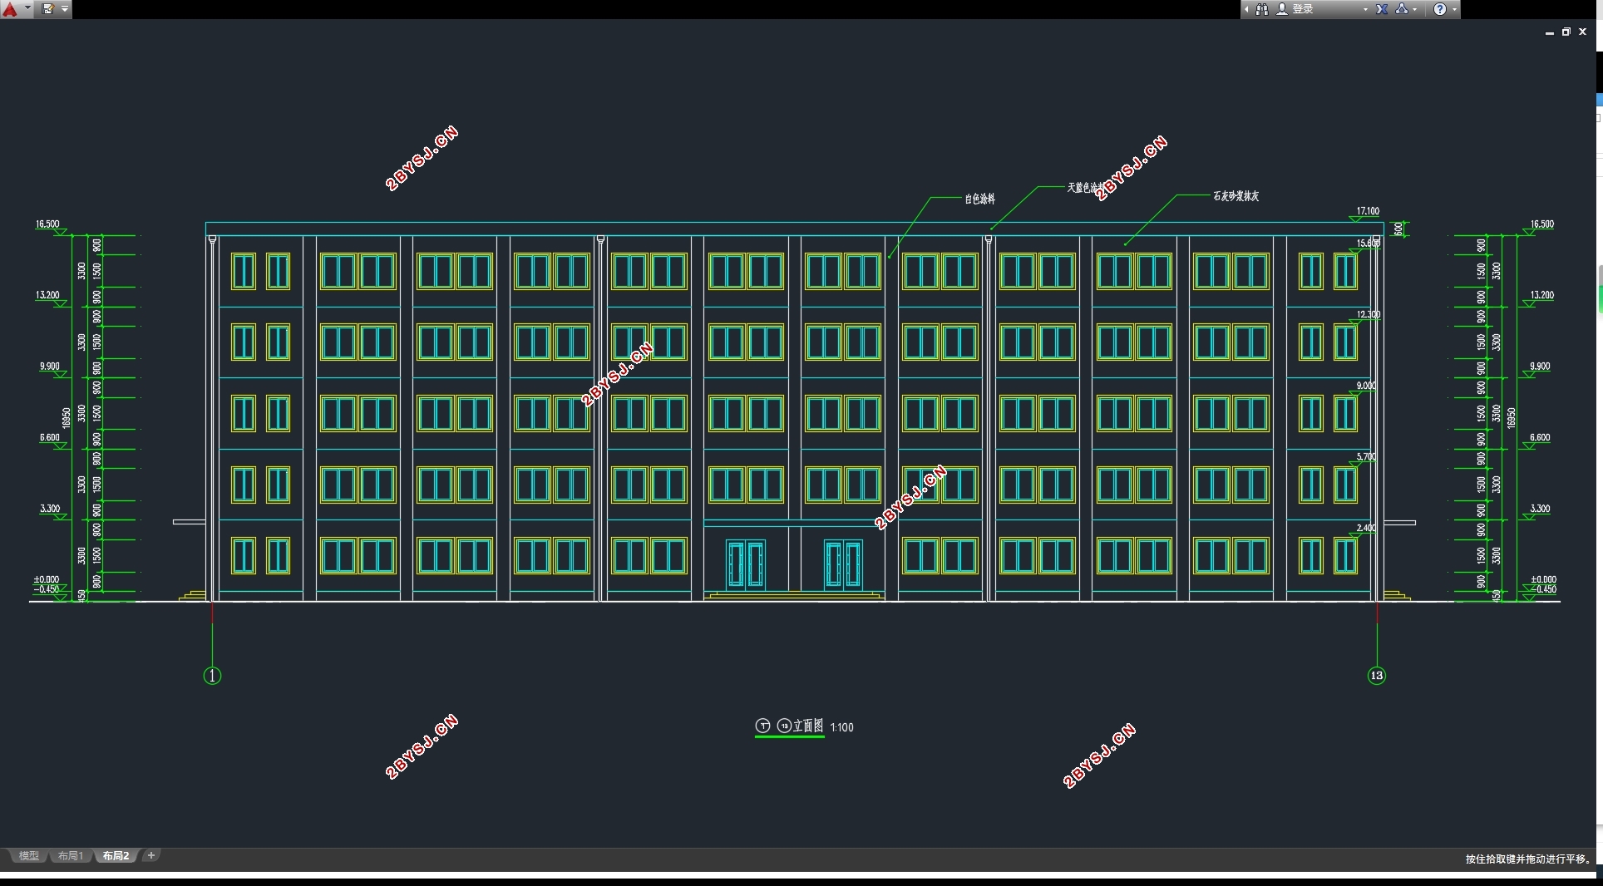Viewport: 1603px width, 886px height.
Task: Click the 登录 sign-in text
Action: click(x=1303, y=9)
